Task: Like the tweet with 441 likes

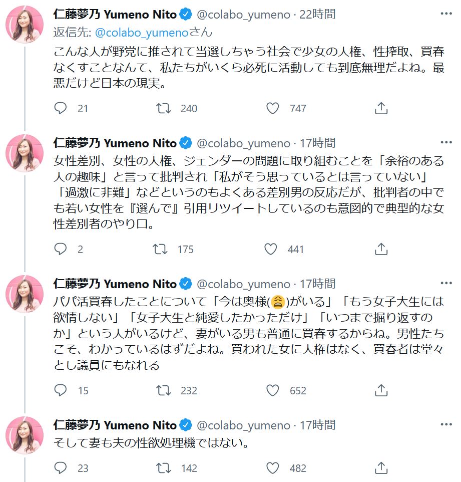Action: tap(271, 249)
